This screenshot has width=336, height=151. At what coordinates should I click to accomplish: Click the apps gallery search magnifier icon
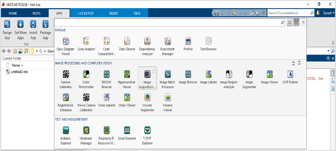point(282,22)
